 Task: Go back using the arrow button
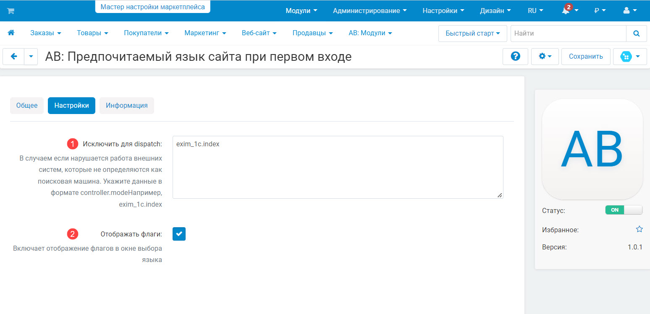point(14,56)
